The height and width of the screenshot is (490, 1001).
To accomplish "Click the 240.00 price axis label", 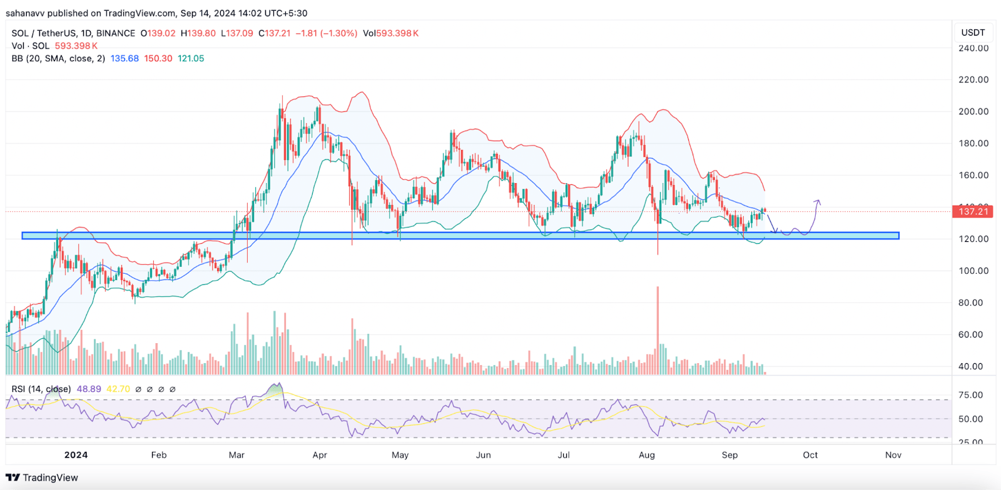I will click(973, 48).
